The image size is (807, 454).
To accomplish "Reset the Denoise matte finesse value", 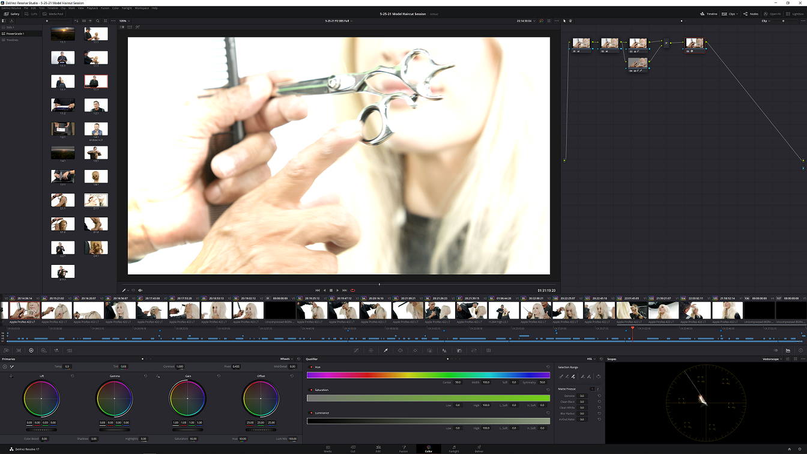I will click(600, 396).
